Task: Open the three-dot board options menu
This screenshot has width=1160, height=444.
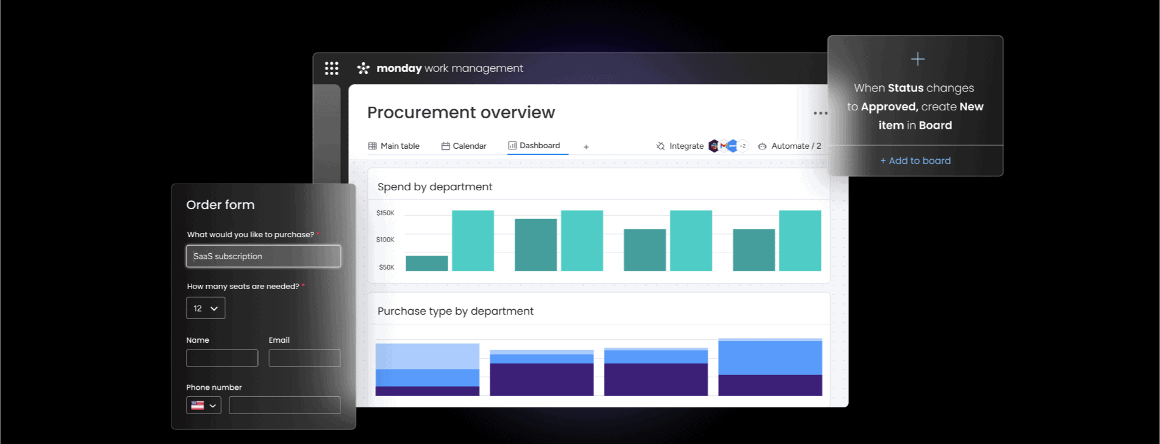Action: point(820,113)
